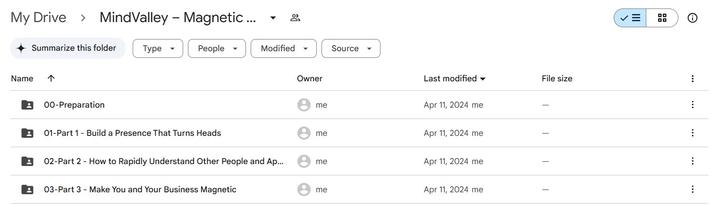Viewport: 719px width, 205px height.
Task: Open three-dot menu for 03-Part 3 row
Action: click(693, 189)
